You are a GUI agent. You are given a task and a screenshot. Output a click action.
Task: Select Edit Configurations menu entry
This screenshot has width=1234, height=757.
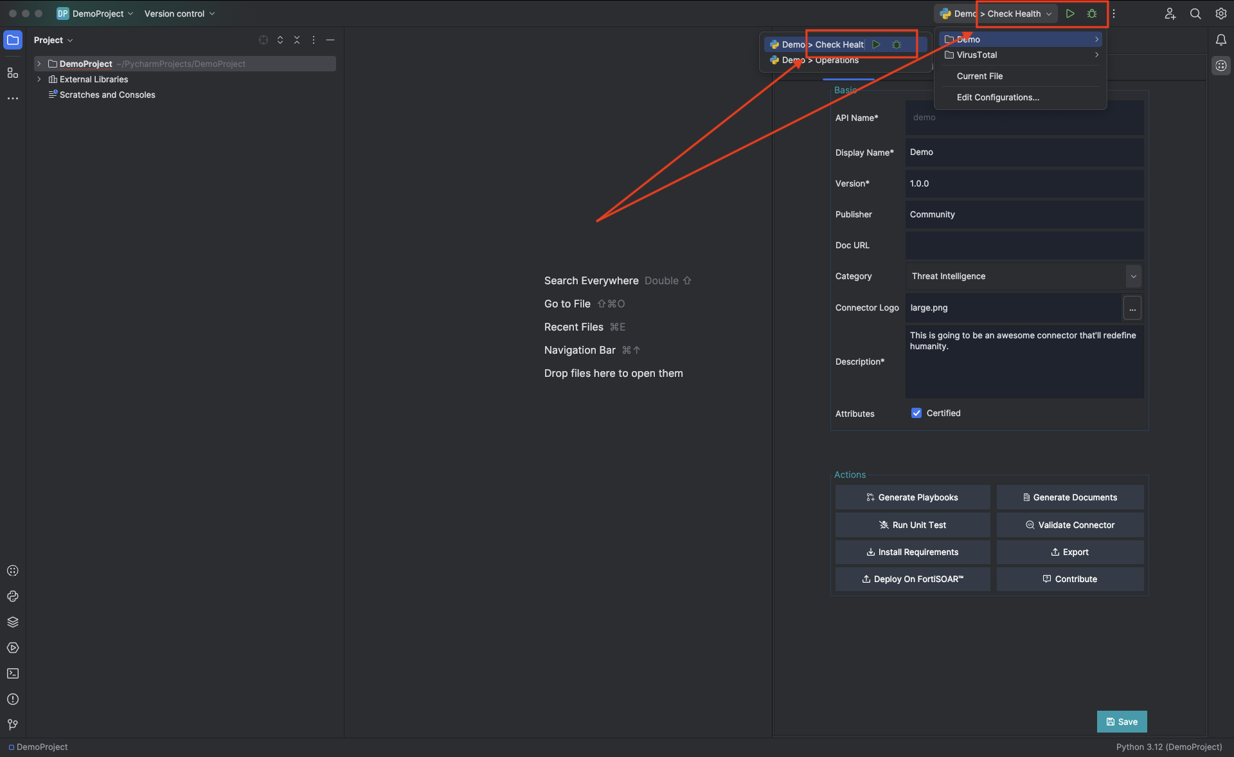pyautogui.click(x=997, y=97)
